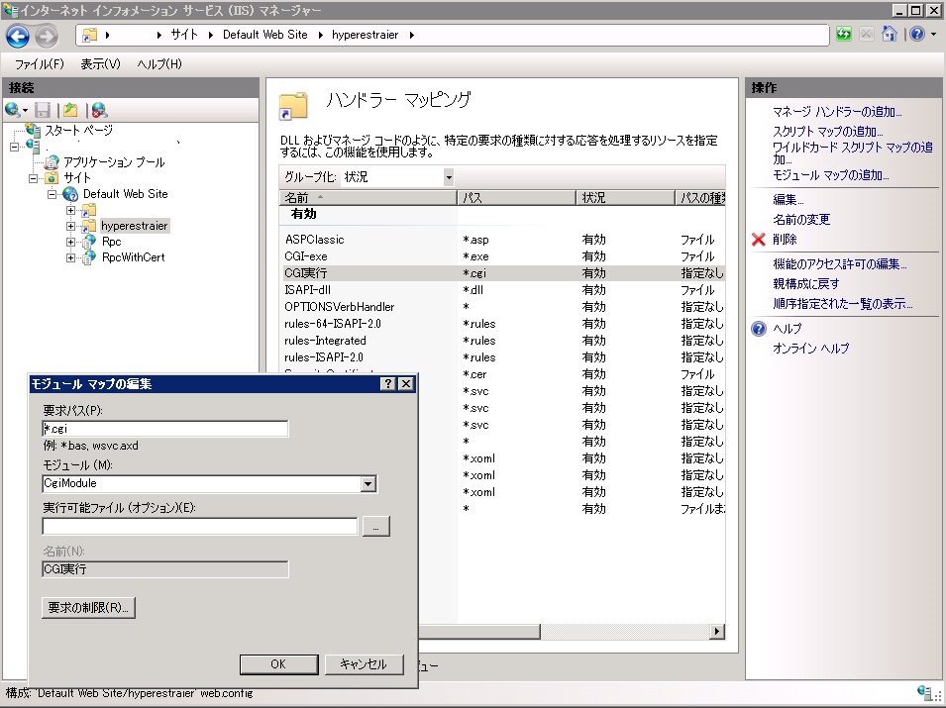Image resolution: width=946 pixels, height=708 pixels.
Task: Click the 要求パス input field
Action: click(x=165, y=429)
